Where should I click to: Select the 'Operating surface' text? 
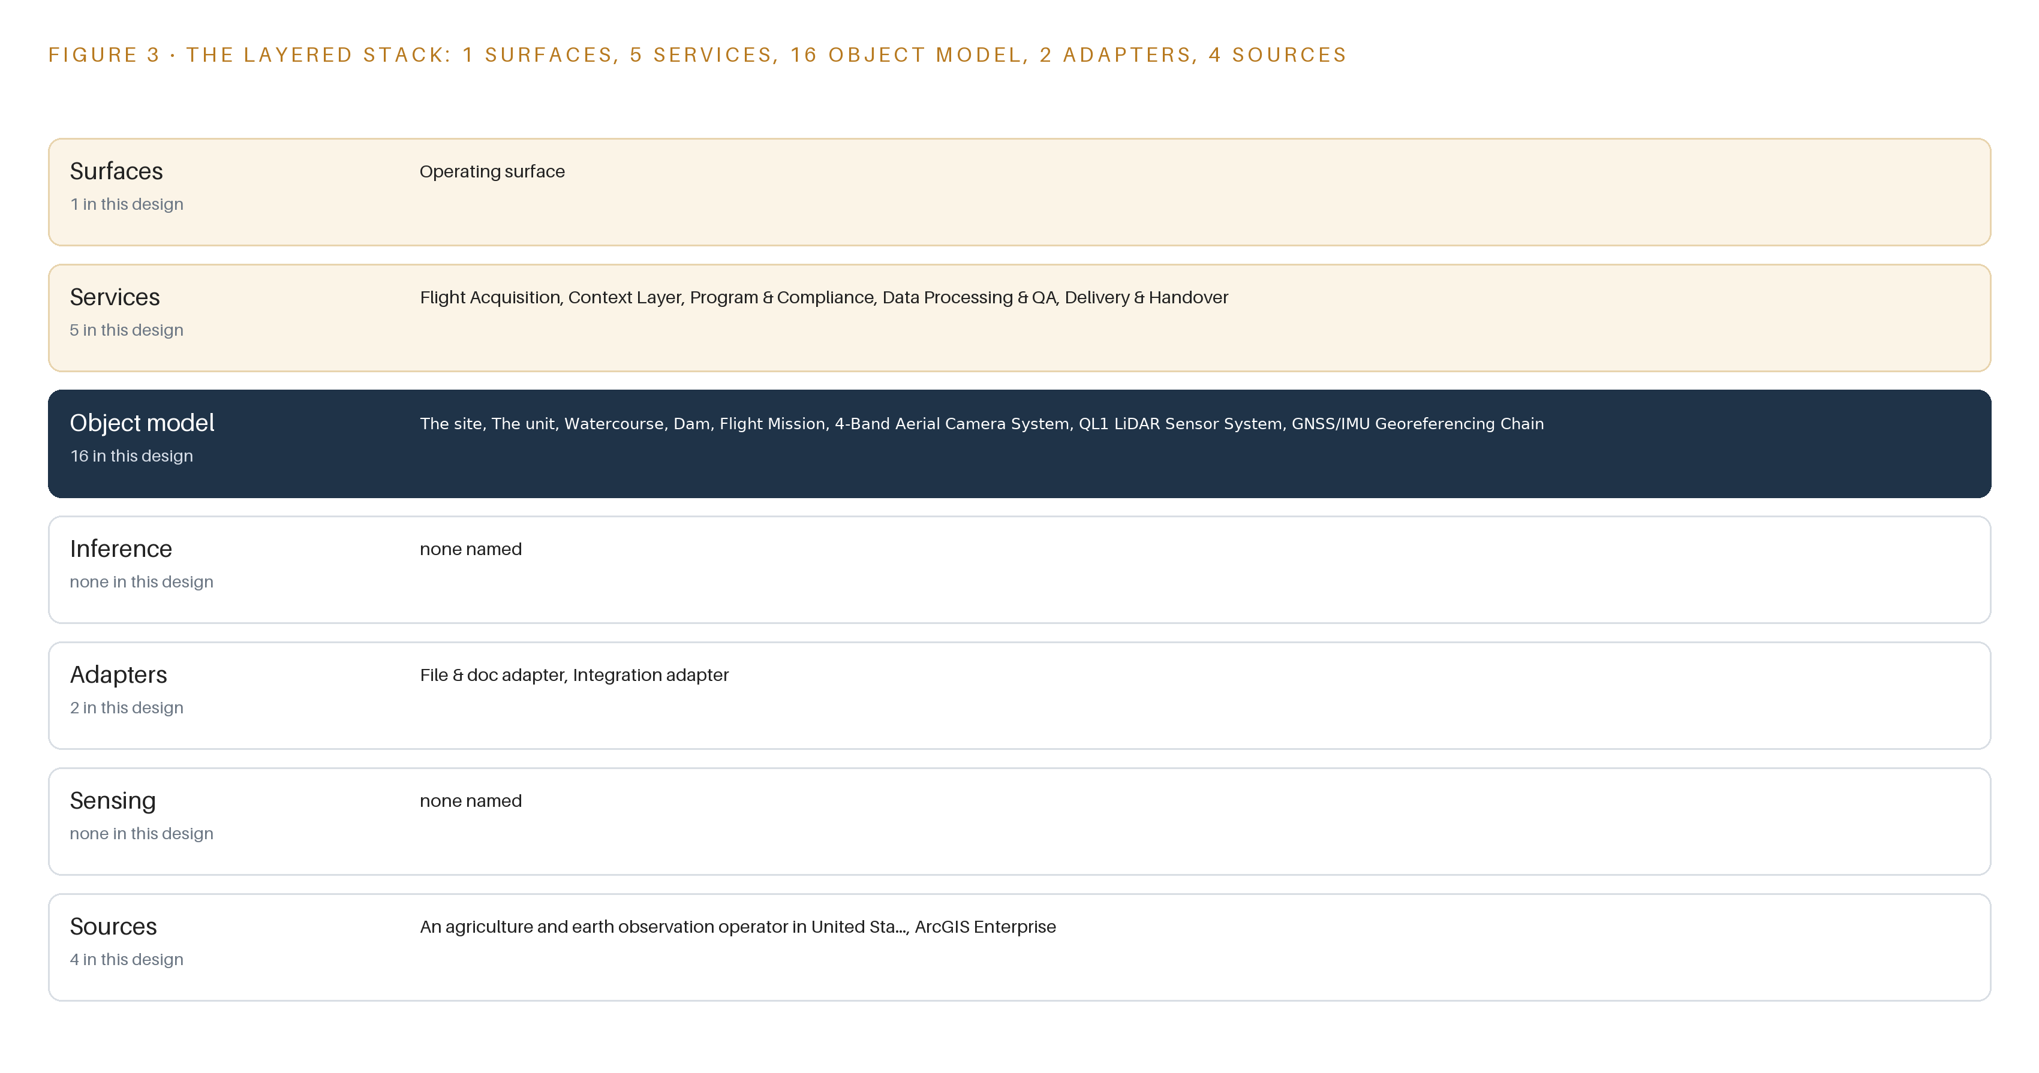492,171
